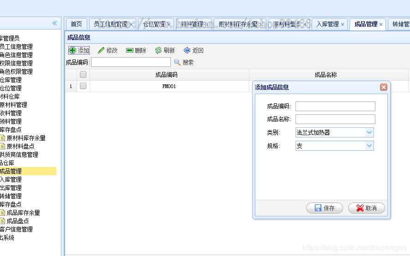This screenshot has width=410, height=256.
Task: Switch to the 原材料库存余量 tab
Action: click(x=240, y=24)
